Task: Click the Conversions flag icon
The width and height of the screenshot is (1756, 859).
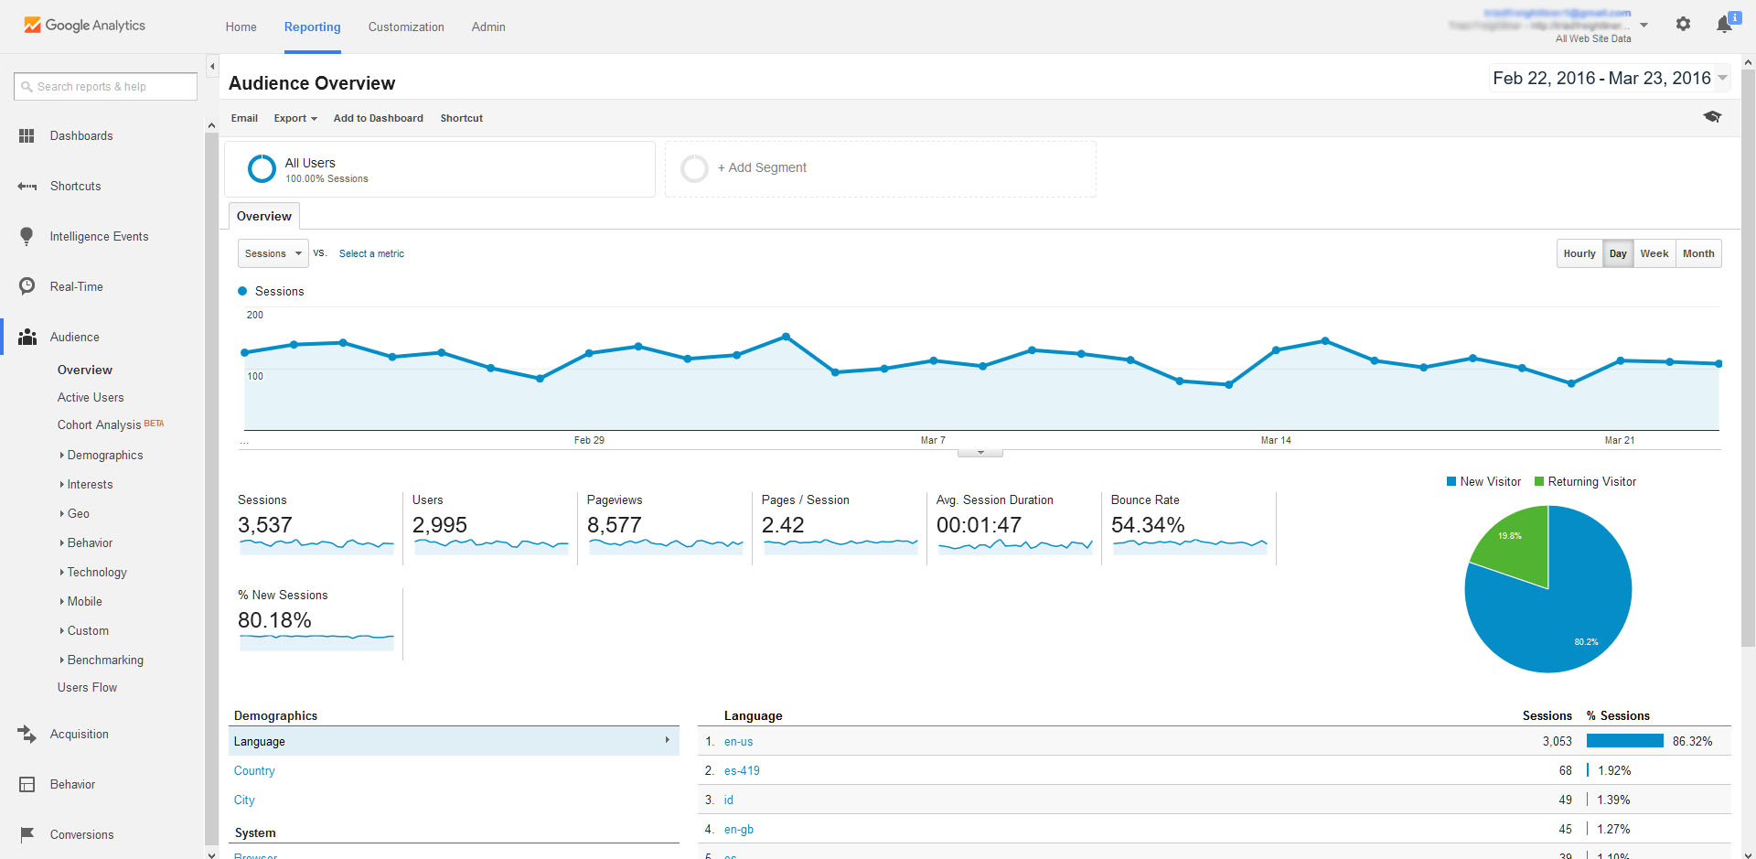Action: click(x=27, y=834)
